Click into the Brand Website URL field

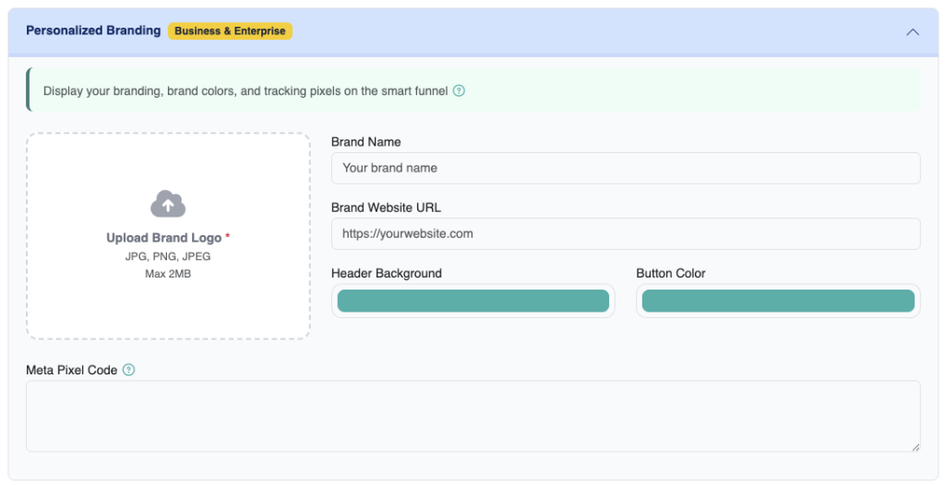625,234
